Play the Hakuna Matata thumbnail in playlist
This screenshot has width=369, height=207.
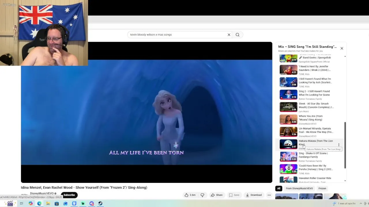pos(288,144)
